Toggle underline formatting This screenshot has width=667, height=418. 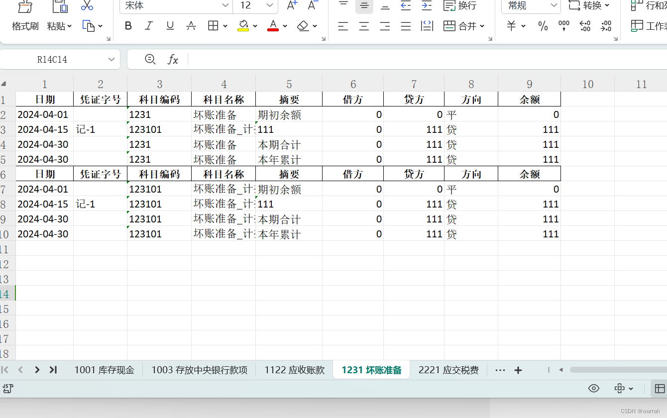click(170, 26)
